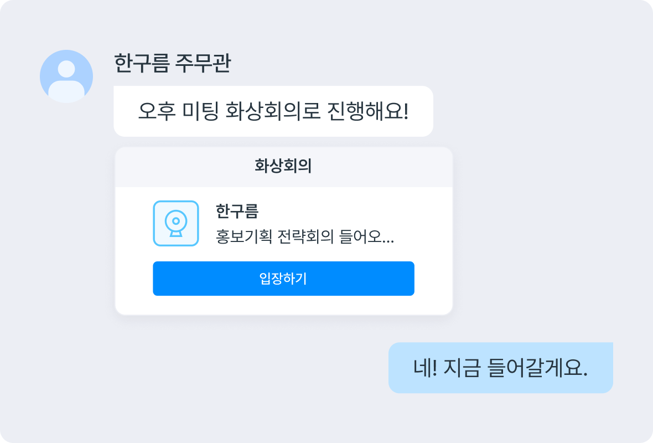Click the blue profile avatar icon
653x443 pixels.
66,76
